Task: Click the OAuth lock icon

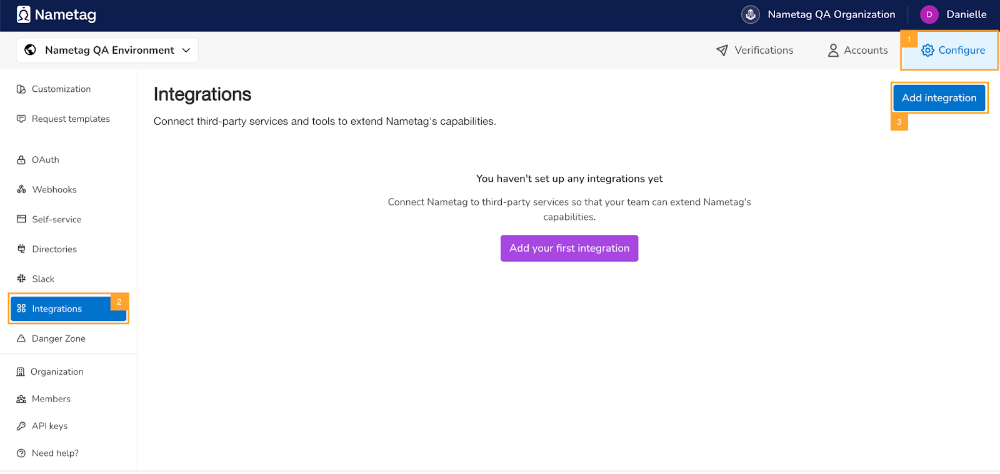Action: coord(21,160)
